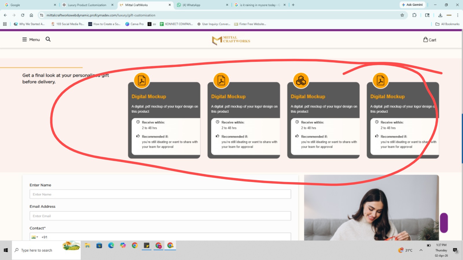
Task: Click the Ask Gemini button
Action: tap(412, 5)
